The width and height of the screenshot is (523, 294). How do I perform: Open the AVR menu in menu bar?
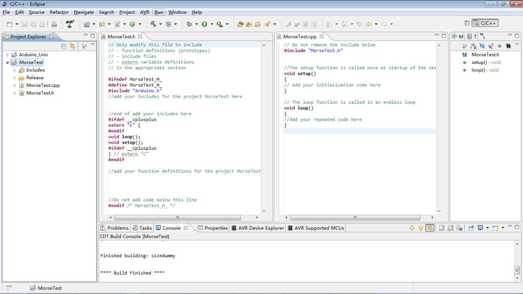pos(145,12)
